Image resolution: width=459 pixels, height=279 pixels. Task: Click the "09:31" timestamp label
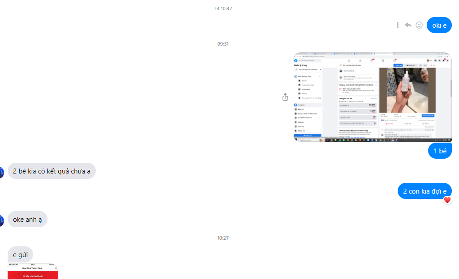click(x=223, y=44)
